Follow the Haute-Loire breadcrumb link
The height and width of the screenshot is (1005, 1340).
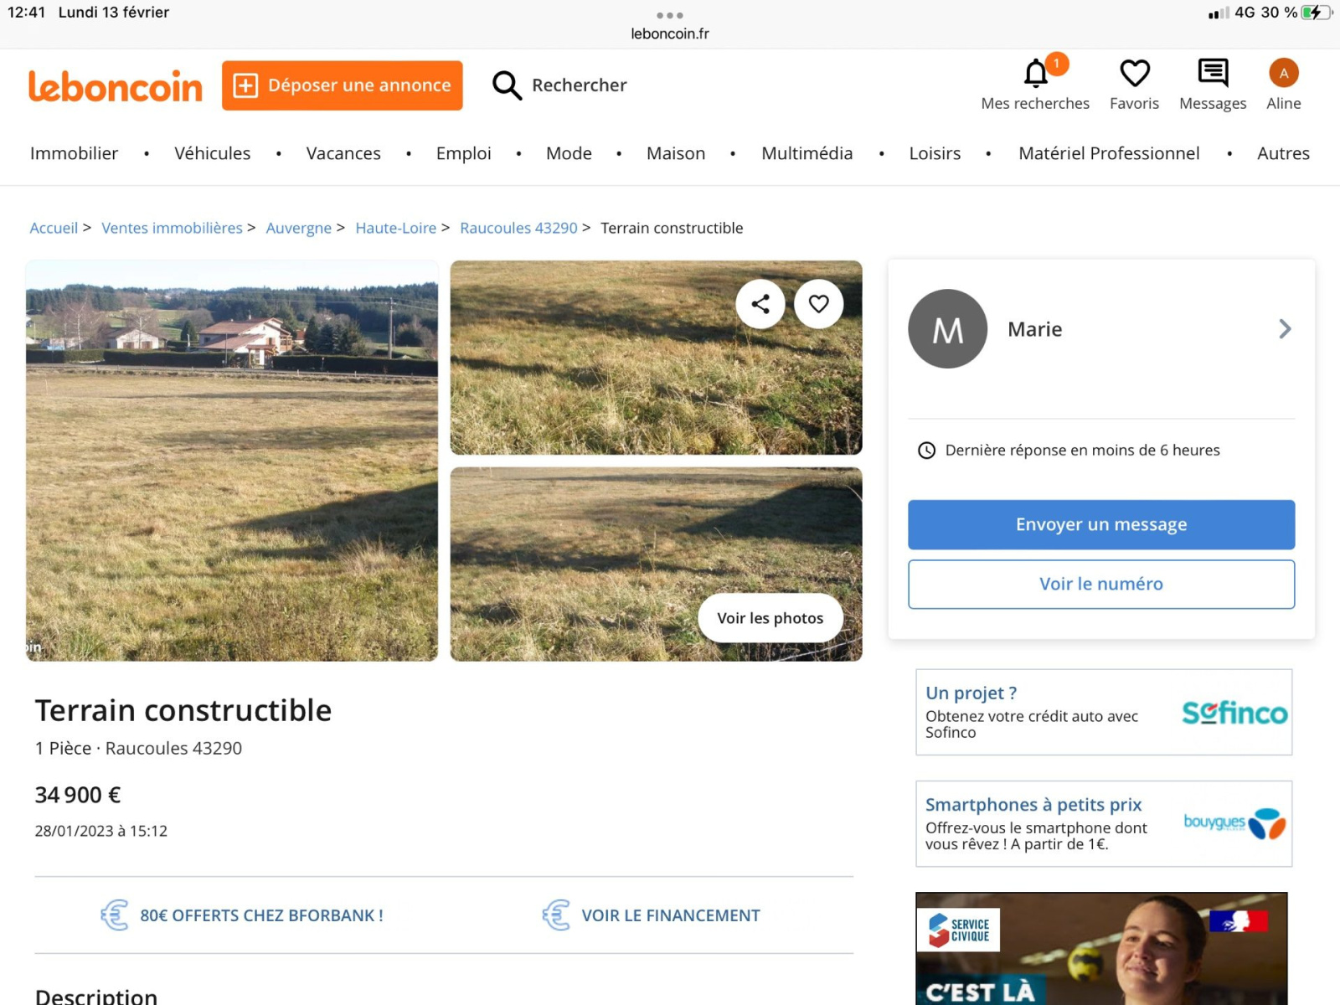click(x=395, y=228)
